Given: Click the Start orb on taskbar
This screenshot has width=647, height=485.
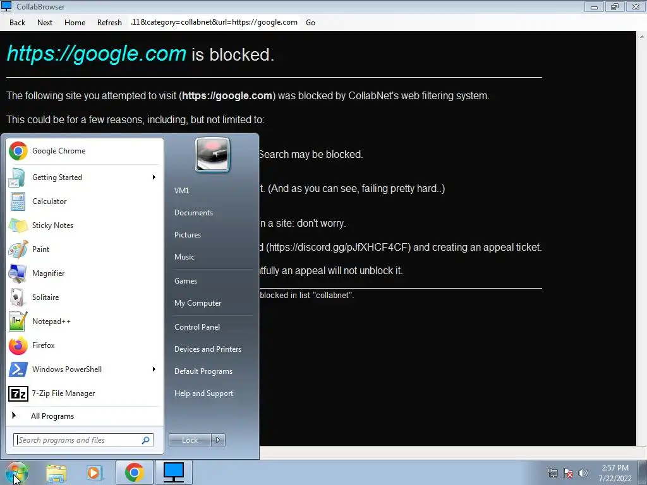Looking at the screenshot, I should point(16,472).
